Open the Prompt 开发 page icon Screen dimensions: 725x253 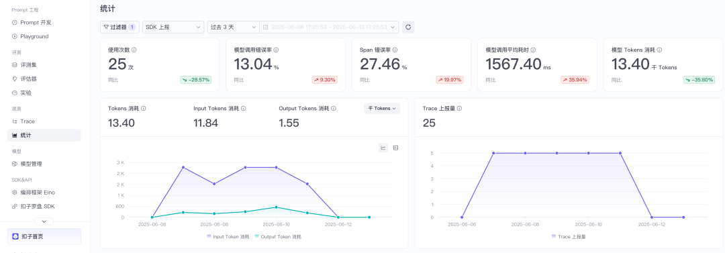[15, 22]
